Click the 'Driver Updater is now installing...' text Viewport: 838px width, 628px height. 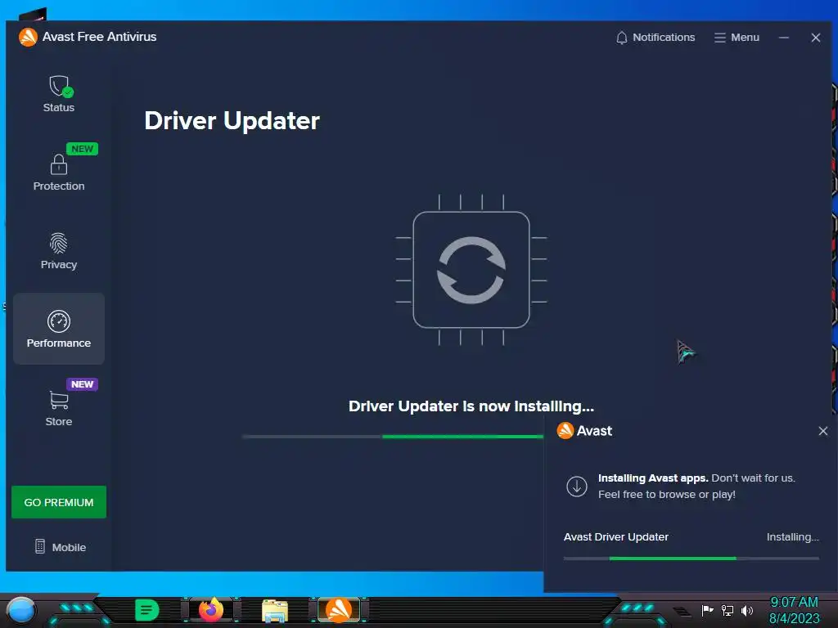(x=471, y=406)
